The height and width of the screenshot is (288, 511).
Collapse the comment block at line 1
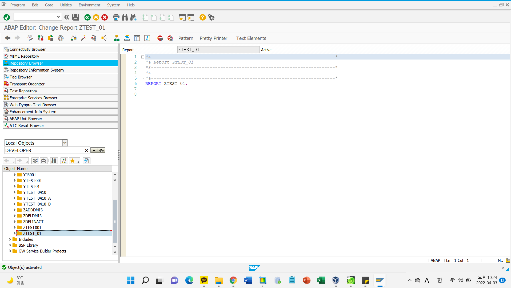143,57
